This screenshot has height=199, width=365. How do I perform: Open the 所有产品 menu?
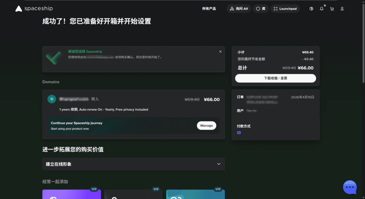coord(209,9)
